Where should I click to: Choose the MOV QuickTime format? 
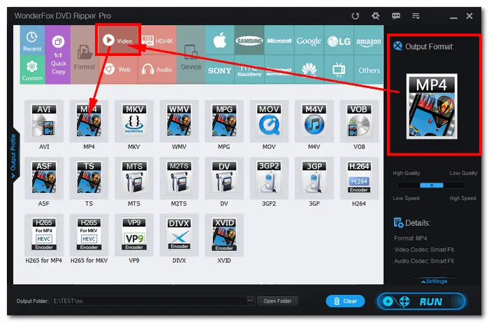coord(269,125)
